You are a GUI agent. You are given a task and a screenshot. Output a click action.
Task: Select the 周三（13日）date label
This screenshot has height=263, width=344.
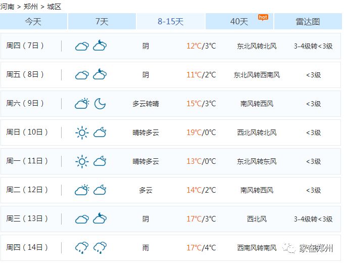pyautogui.click(x=27, y=218)
